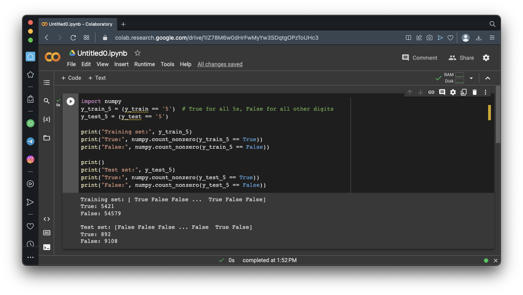Open the Files panel in sidebar
This screenshot has width=523, height=295.
click(47, 138)
